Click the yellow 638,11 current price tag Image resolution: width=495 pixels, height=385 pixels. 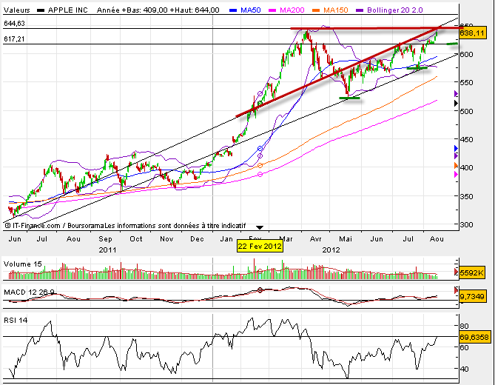coord(474,33)
